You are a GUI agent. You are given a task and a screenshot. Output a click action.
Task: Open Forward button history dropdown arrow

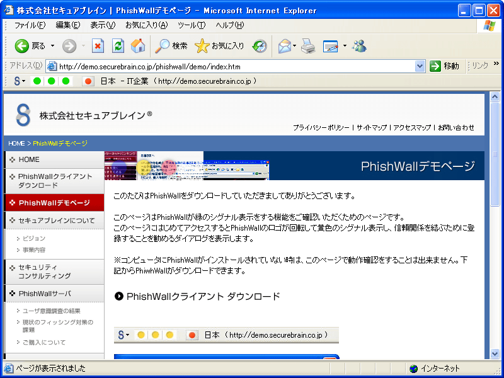83,46
